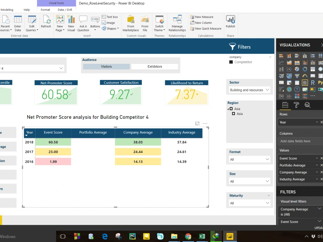Select the Funnel visualization icon
Viewport: 323px width, 242px height.
coord(297,76)
